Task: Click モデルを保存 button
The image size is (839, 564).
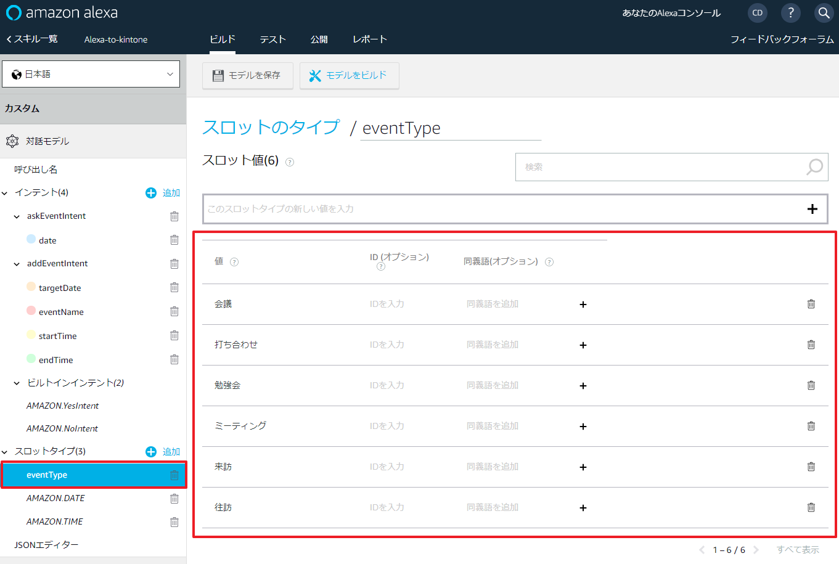Action: (x=247, y=75)
